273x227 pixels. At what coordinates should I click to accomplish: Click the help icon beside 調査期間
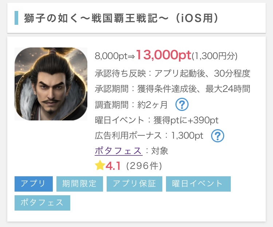[x=182, y=104]
